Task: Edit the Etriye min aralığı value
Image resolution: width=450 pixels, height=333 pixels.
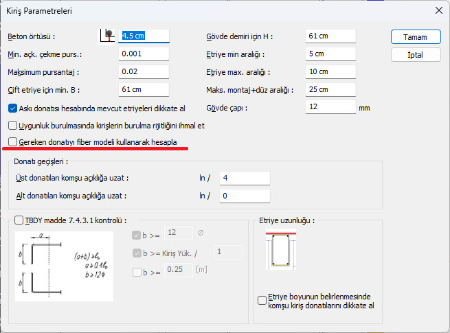Action: pos(330,54)
